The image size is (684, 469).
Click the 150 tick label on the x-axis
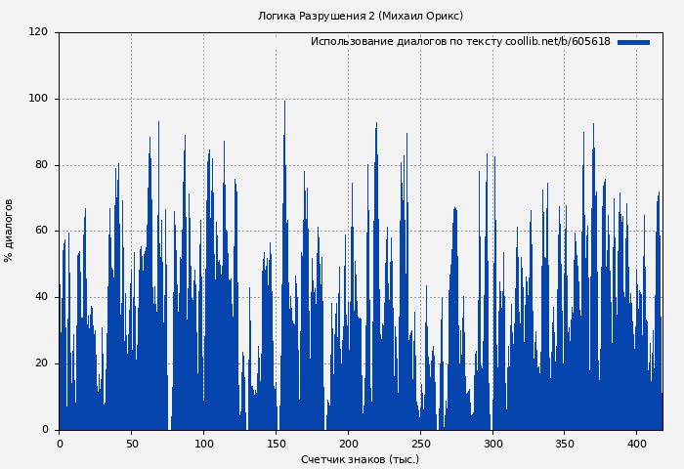pyautogui.click(x=276, y=444)
